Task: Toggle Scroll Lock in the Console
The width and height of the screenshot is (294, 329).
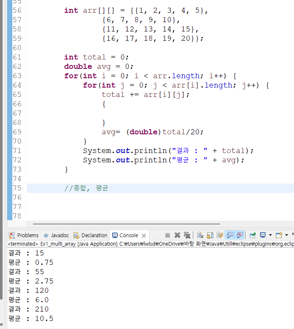Action: pos(210,235)
